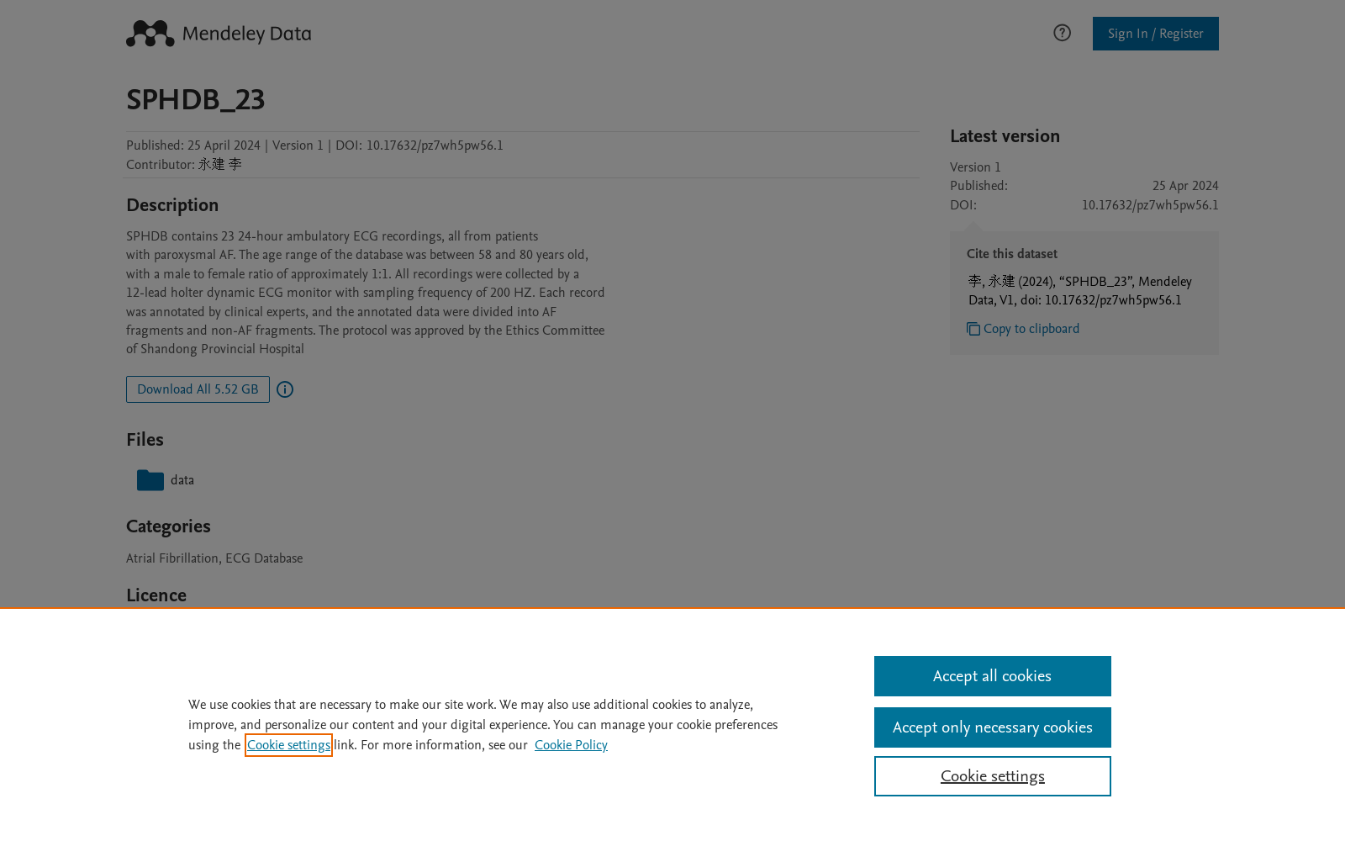Image resolution: width=1345 pixels, height=841 pixels.
Task: Click the Mendeley Data wordmark text
Action: (x=246, y=34)
